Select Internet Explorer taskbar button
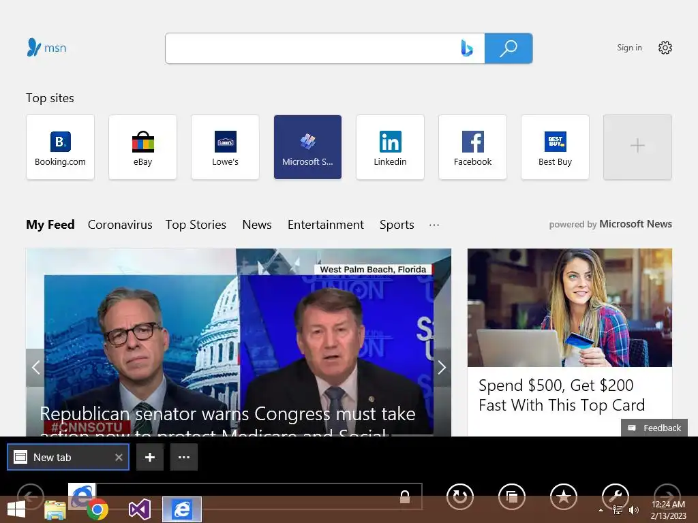The image size is (698, 523). [181, 509]
